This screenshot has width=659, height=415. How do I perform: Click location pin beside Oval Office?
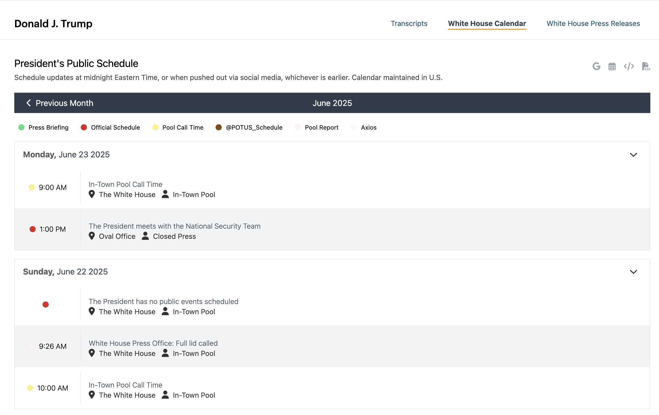(x=92, y=236)
